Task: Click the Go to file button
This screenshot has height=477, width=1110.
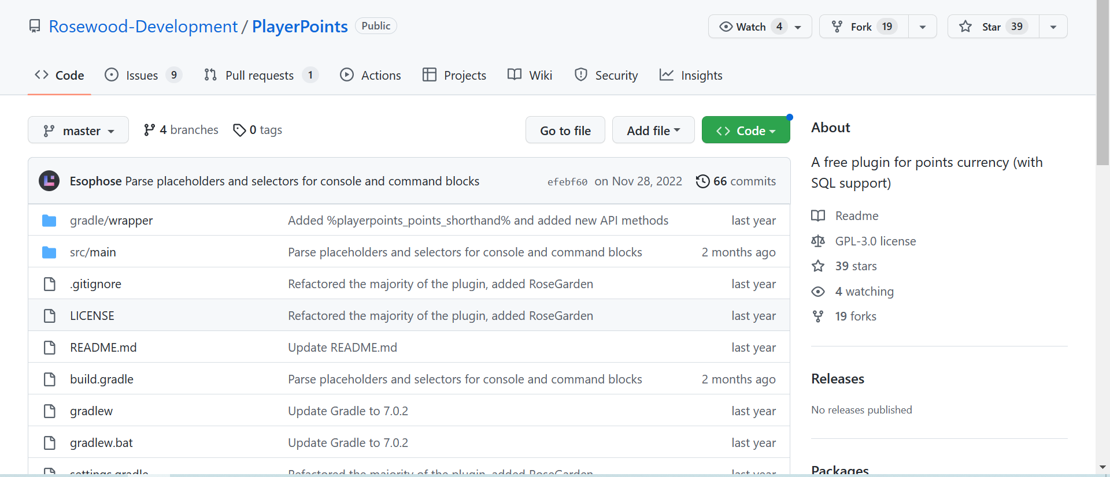Action: pyautogui.click(x=565, y=130)
